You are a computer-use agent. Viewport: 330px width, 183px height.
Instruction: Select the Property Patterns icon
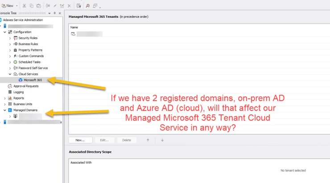(x=15, y=50)
